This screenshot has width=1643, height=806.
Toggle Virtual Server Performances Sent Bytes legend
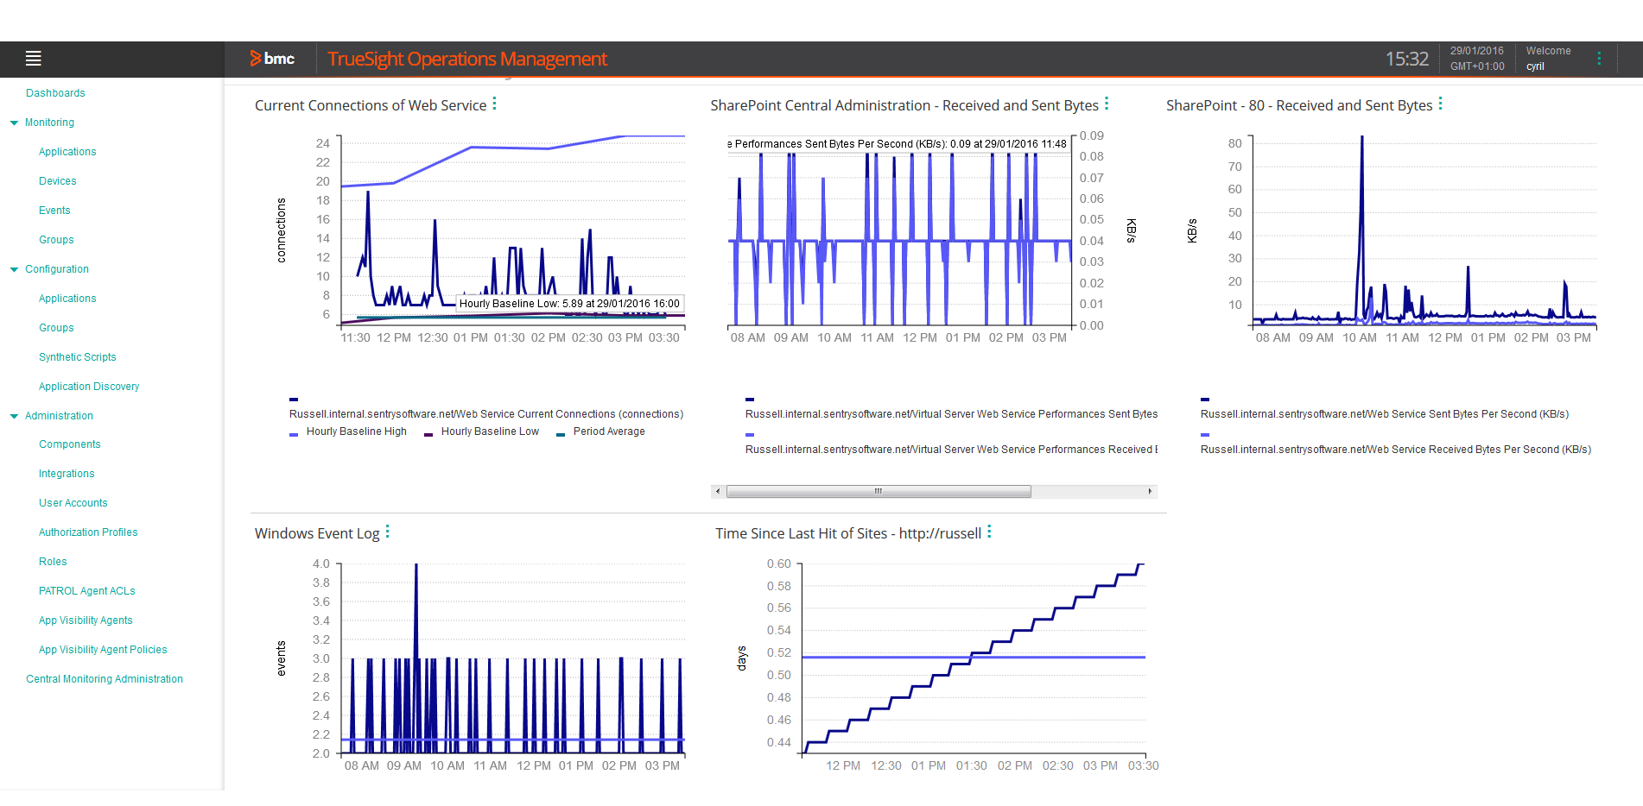coord(951,414)
